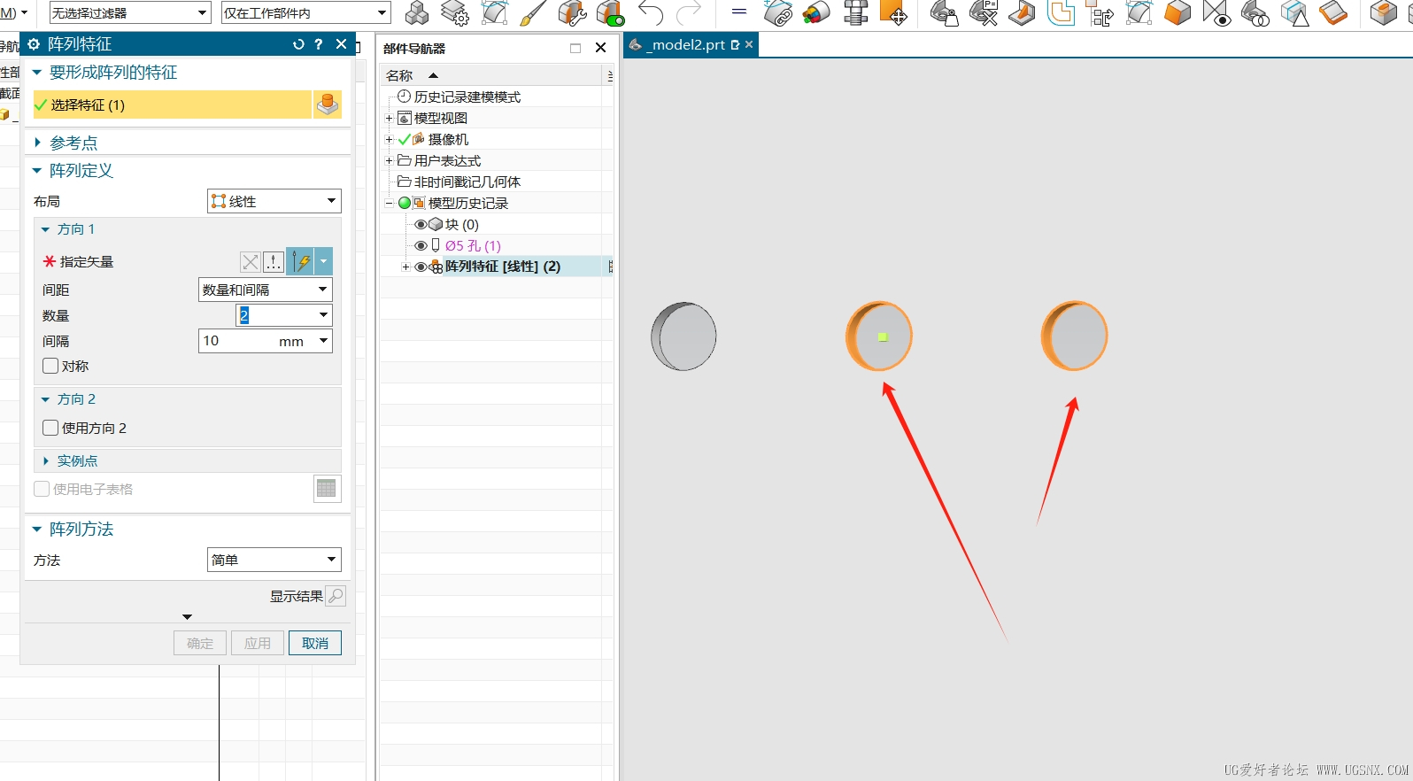Screen dimensions: 1413x781
Task: Open the 方法 dropdown showing 简单
Action: [x=274, y=560]
